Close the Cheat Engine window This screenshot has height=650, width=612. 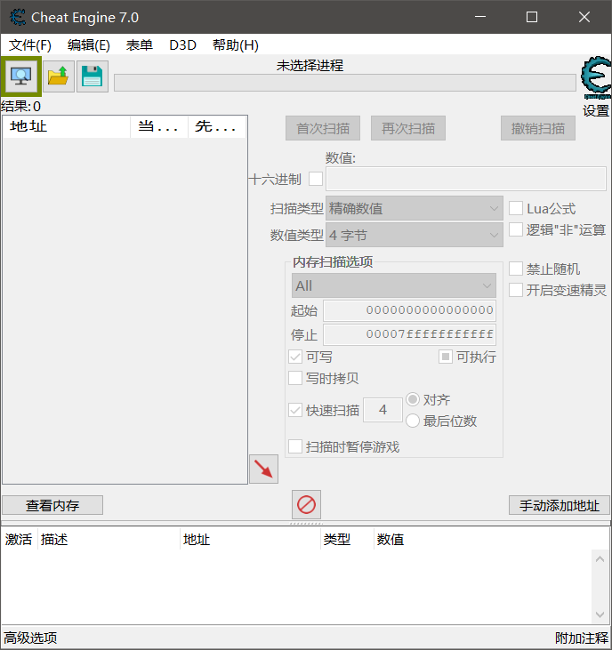coord(584,17)
